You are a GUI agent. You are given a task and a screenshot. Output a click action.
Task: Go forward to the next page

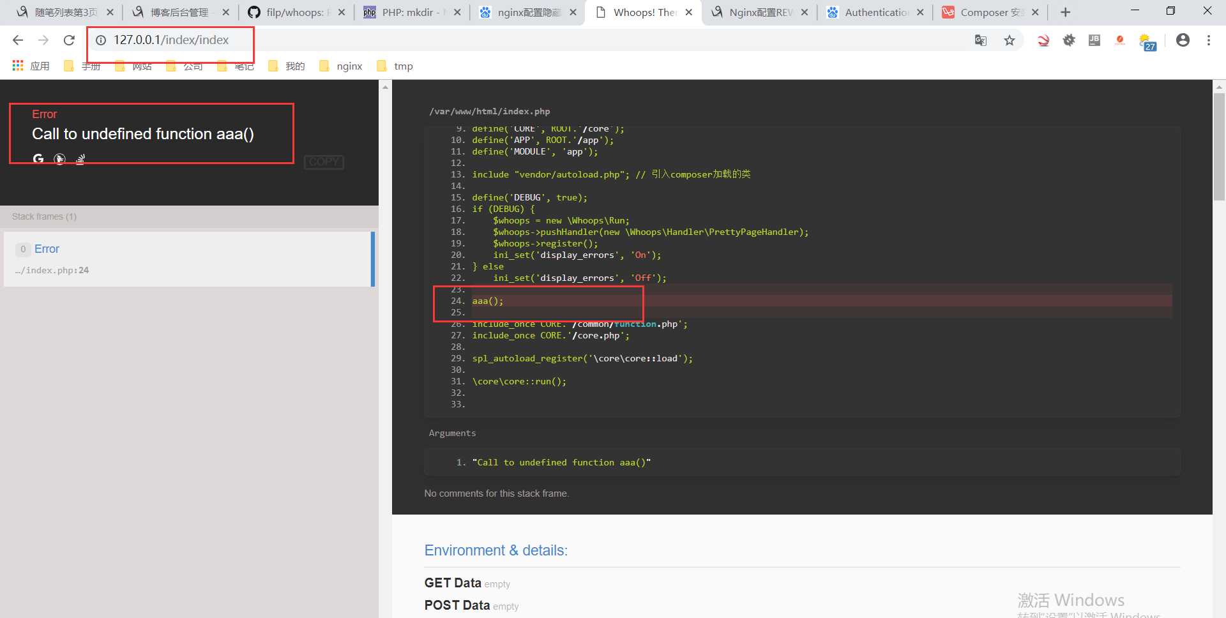click(43, 40)
